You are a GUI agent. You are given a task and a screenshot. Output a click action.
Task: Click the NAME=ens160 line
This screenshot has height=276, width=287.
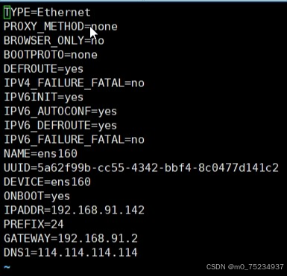(40, 154)
